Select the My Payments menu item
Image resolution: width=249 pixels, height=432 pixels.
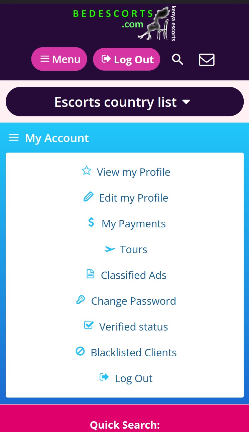(133, 224)
